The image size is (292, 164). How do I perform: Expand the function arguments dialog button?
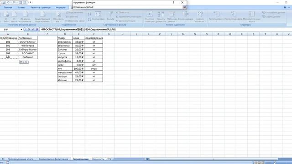(184, 7)
